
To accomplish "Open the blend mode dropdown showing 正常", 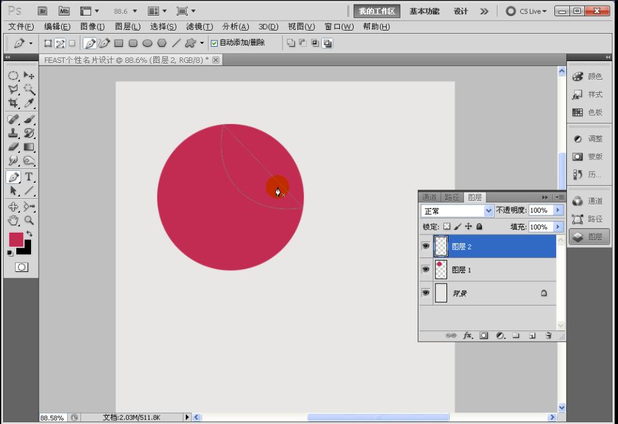I will point(457,210).
